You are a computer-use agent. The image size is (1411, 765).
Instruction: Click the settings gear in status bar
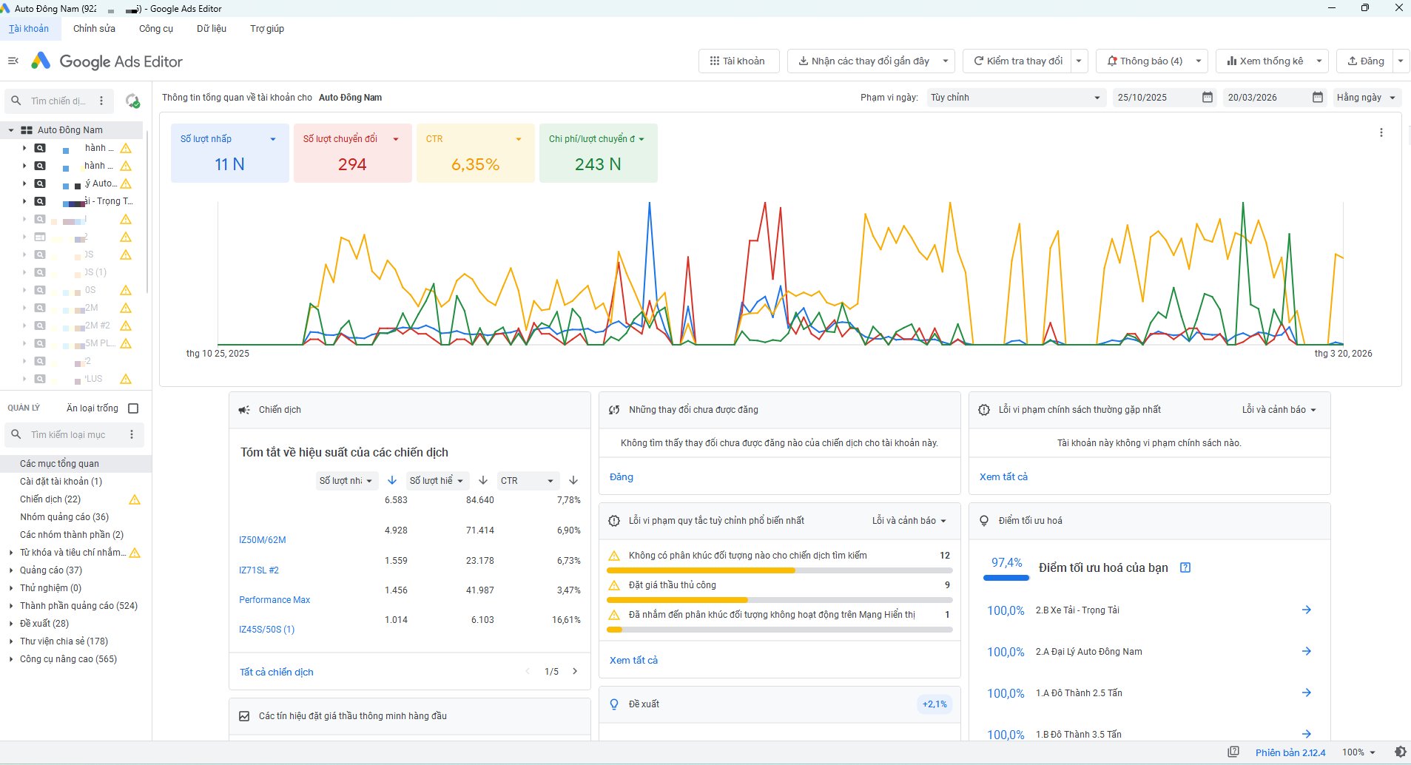[x=1400, y=752]
